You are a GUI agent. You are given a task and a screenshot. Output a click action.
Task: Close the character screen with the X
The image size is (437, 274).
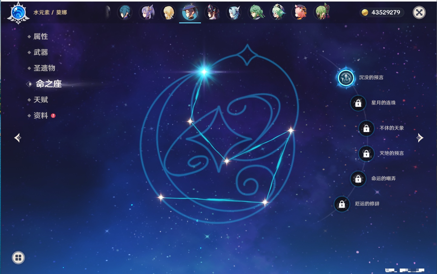pos(419,12)
